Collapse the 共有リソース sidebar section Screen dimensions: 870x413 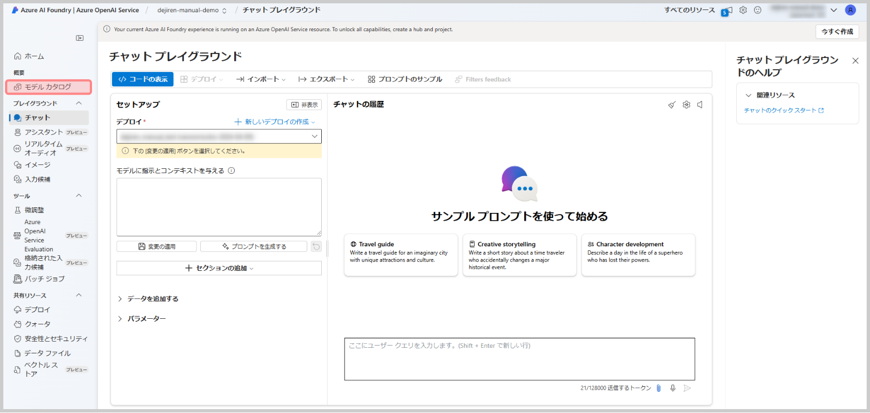pos(79,295)
